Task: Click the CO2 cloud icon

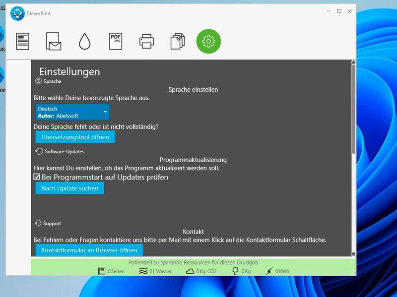Action: point(190,271)
